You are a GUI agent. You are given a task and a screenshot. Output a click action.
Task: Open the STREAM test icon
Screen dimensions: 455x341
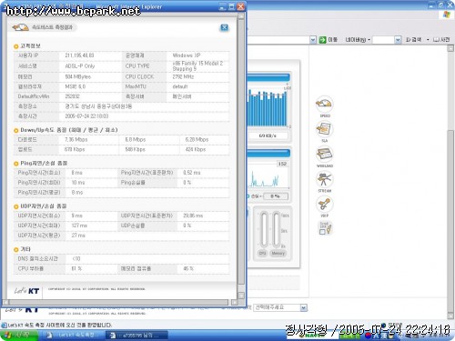coord(324,179)
